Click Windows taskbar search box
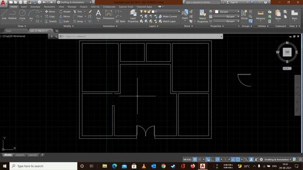303x170 pixels. pyautogui.click(x=43, y=166)
